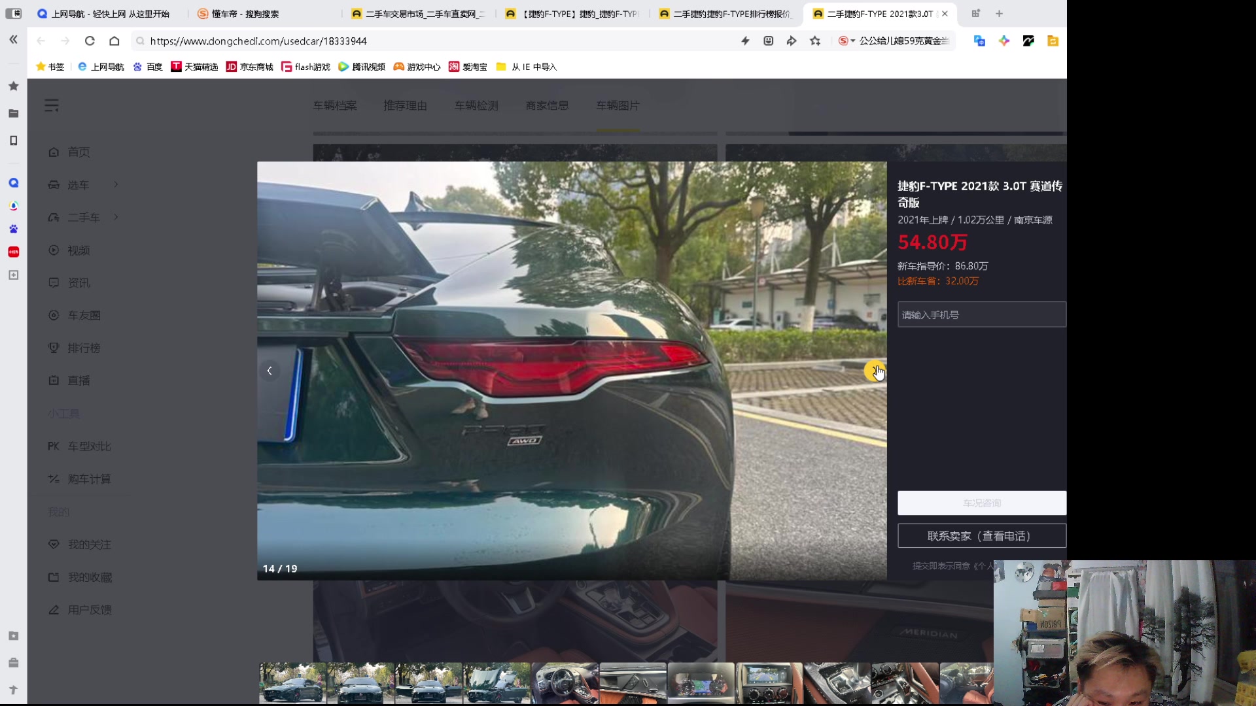Image resolution: width=1256 pixels, height=706 pixels.
Task: Bookmark page with the star icon
Action: tap(815, 41)
